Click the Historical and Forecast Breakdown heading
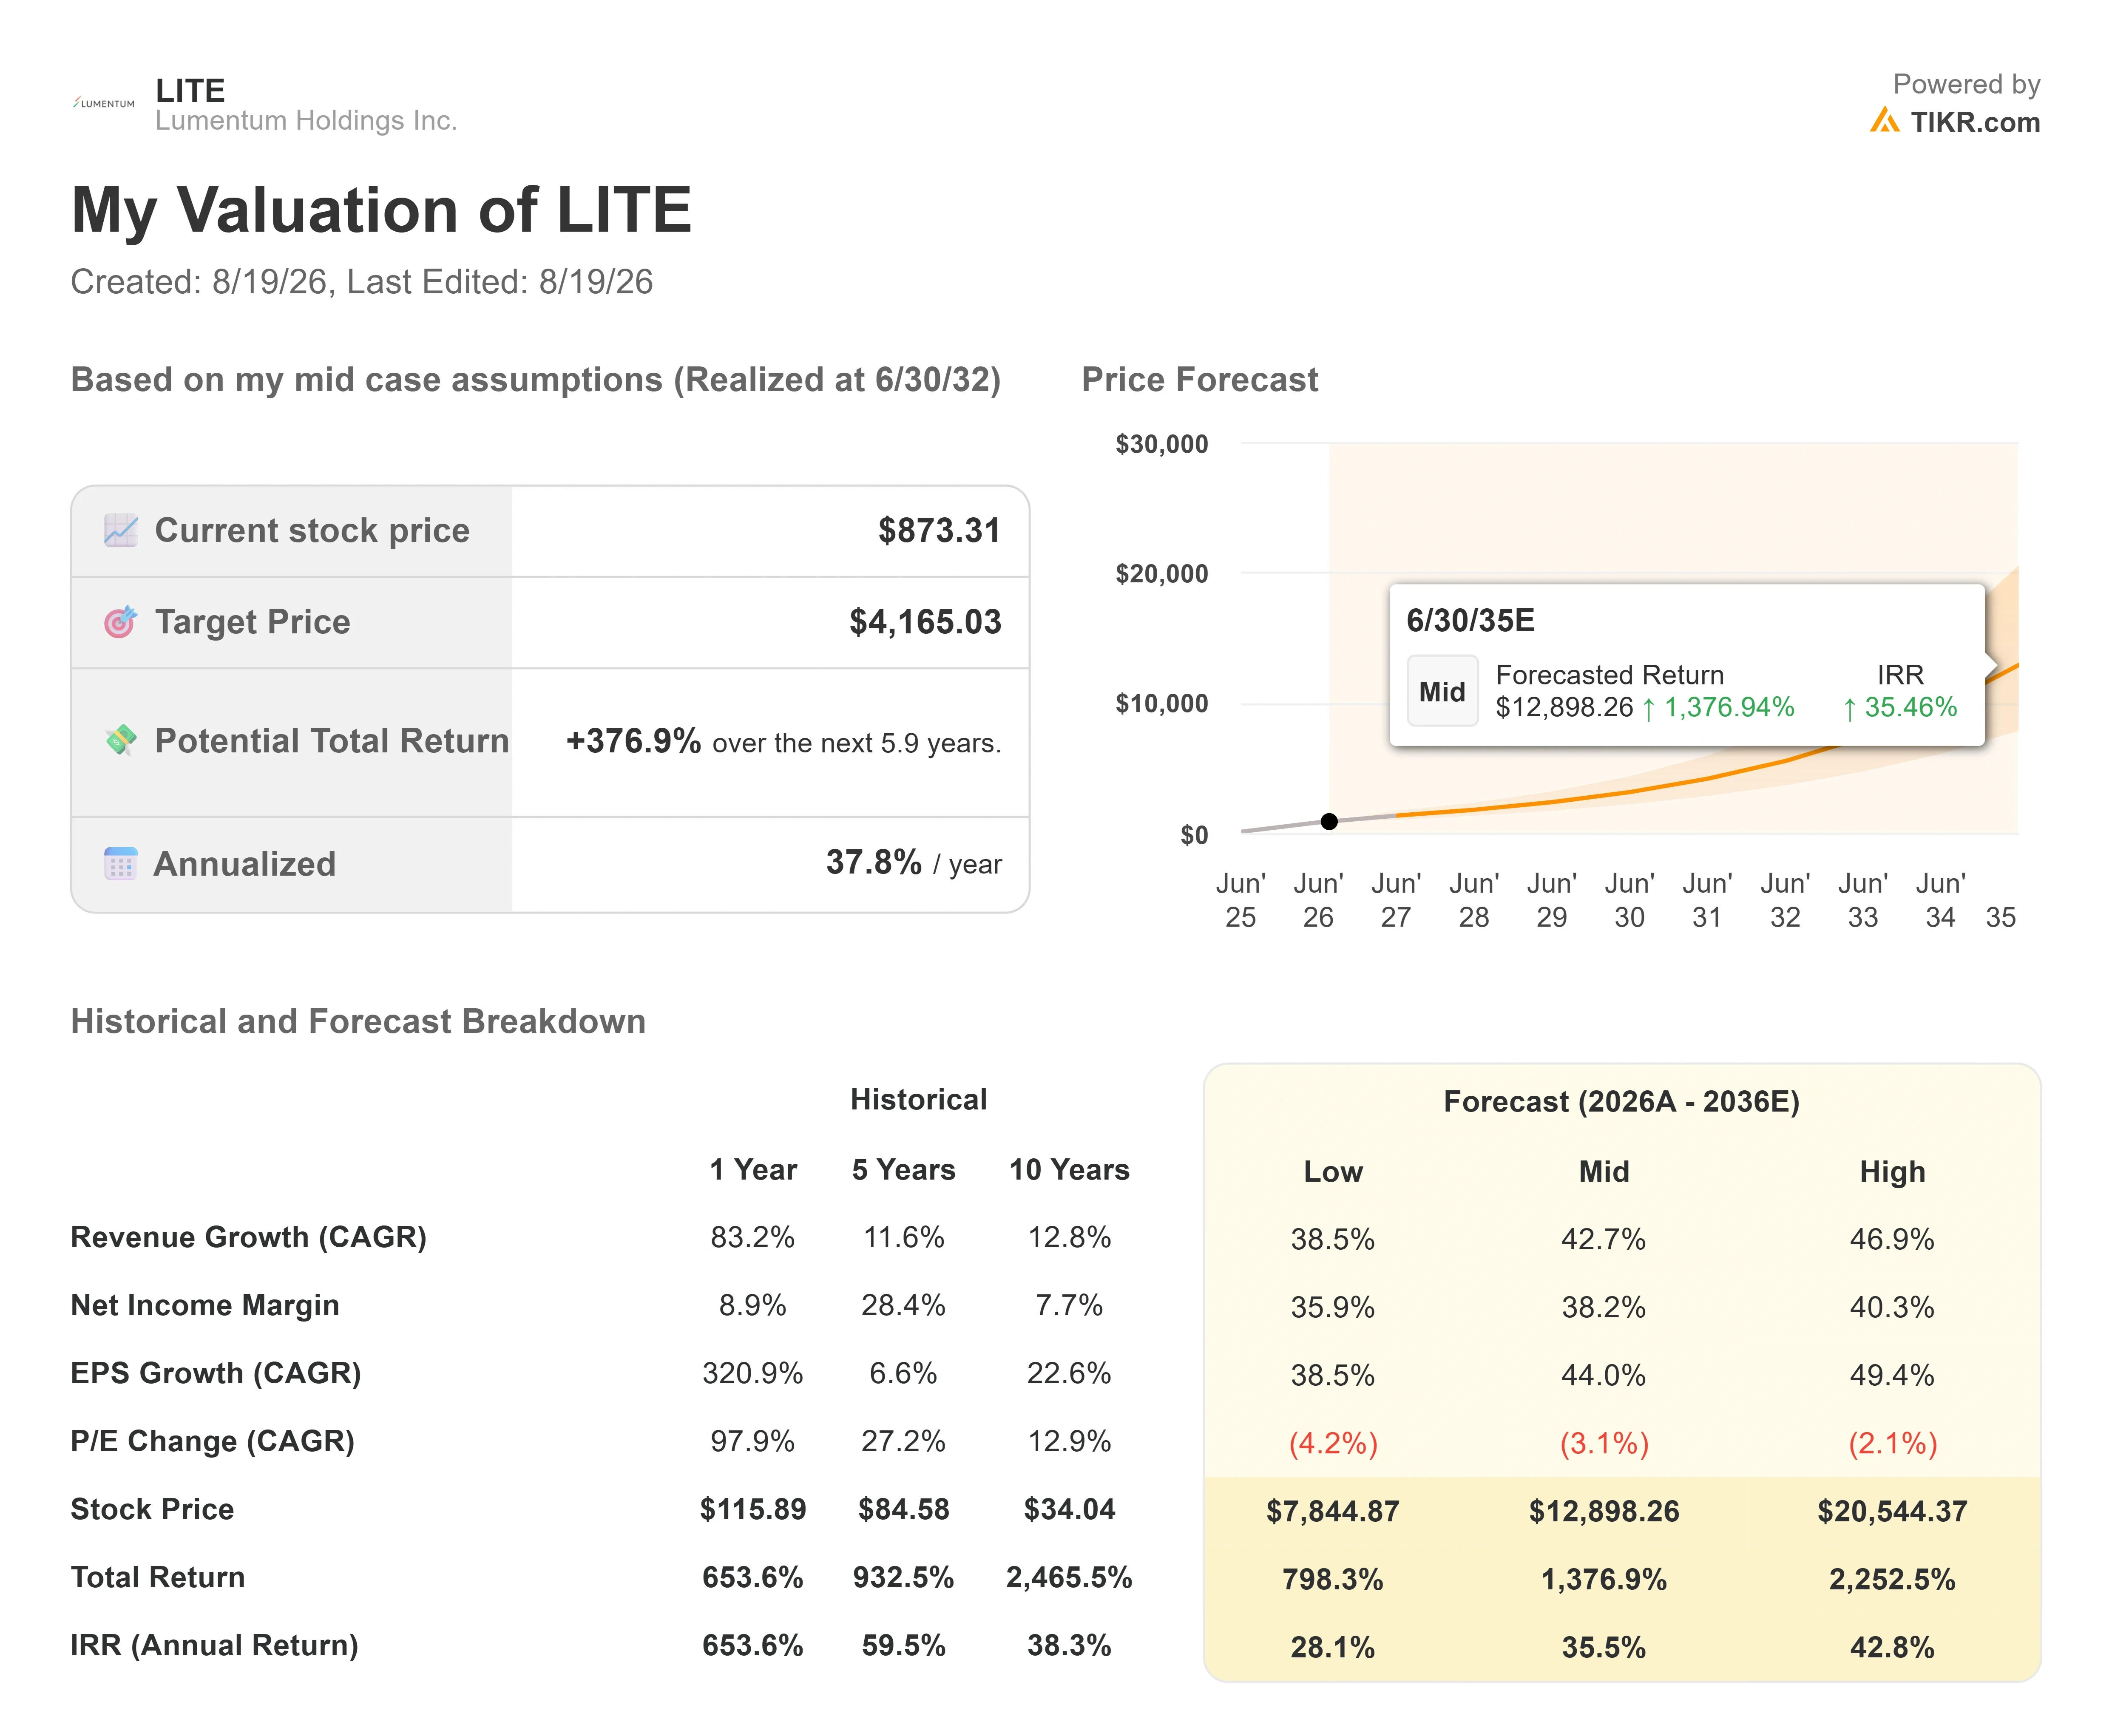Viewport: 2112px width, 1736px height. coord(358,1021)
